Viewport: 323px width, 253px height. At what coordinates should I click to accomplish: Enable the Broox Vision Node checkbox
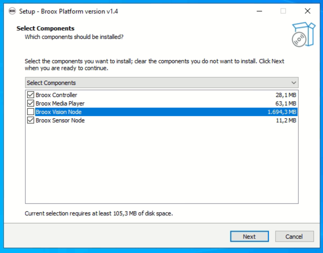click(x=30, y=112)
